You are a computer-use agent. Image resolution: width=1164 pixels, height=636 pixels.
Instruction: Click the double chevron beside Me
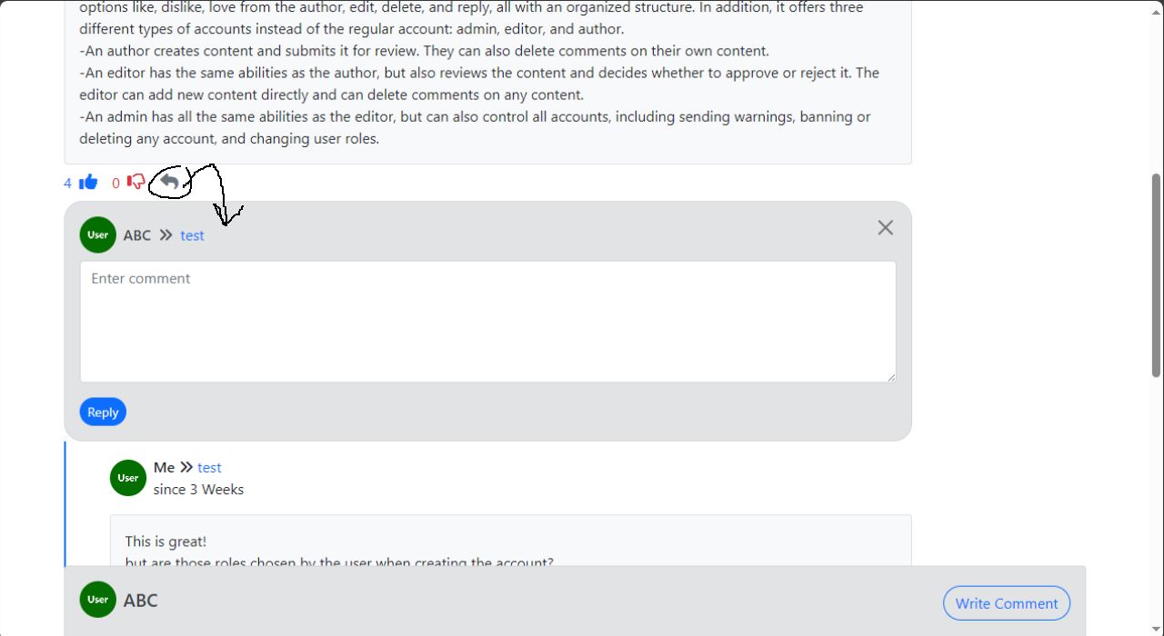[x=186, y=467]
